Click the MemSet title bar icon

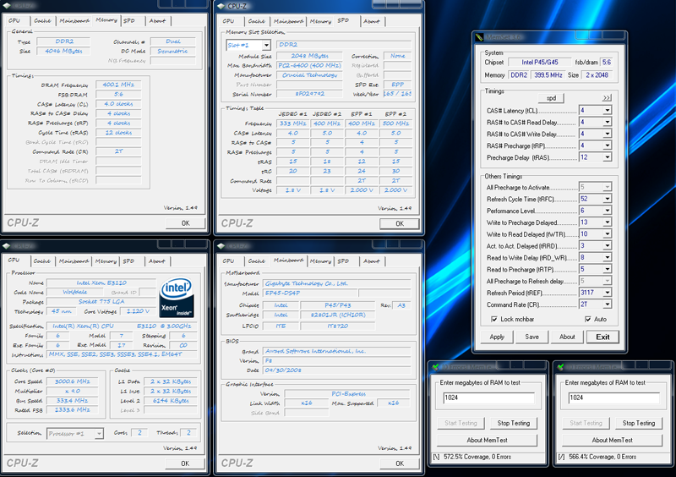[479, 37]
